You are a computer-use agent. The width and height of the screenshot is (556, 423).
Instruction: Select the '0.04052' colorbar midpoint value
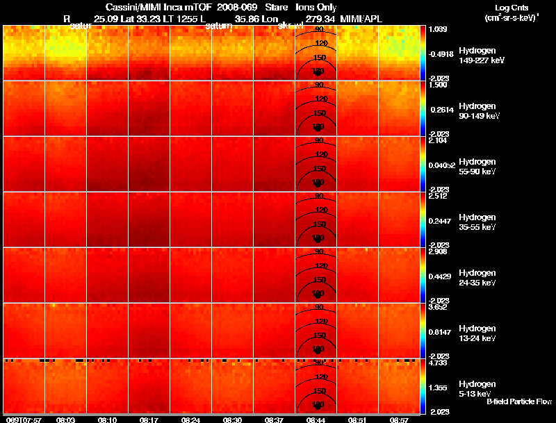coord(442,165)
